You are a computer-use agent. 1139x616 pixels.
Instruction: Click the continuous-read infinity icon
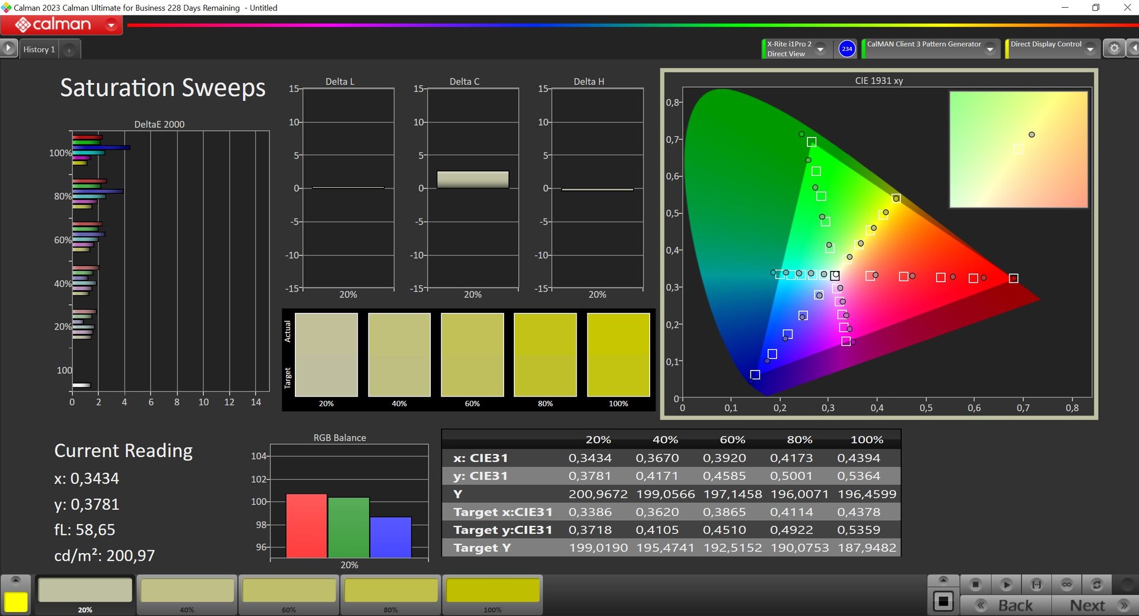pyautogui.click(x=1067, y=585)
